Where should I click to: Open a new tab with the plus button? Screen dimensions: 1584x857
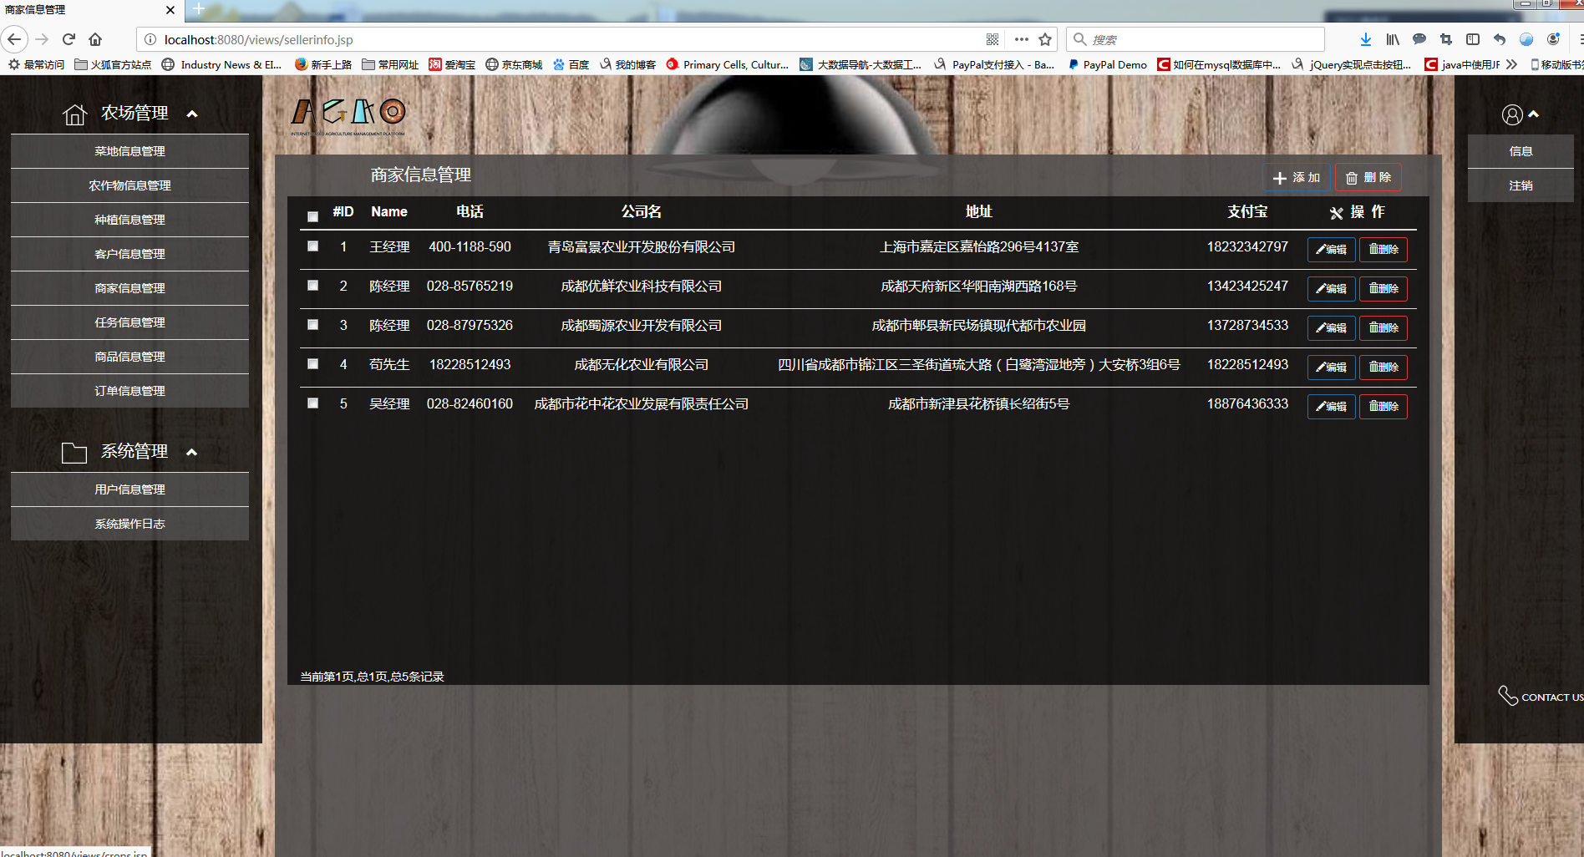[199, 9]
